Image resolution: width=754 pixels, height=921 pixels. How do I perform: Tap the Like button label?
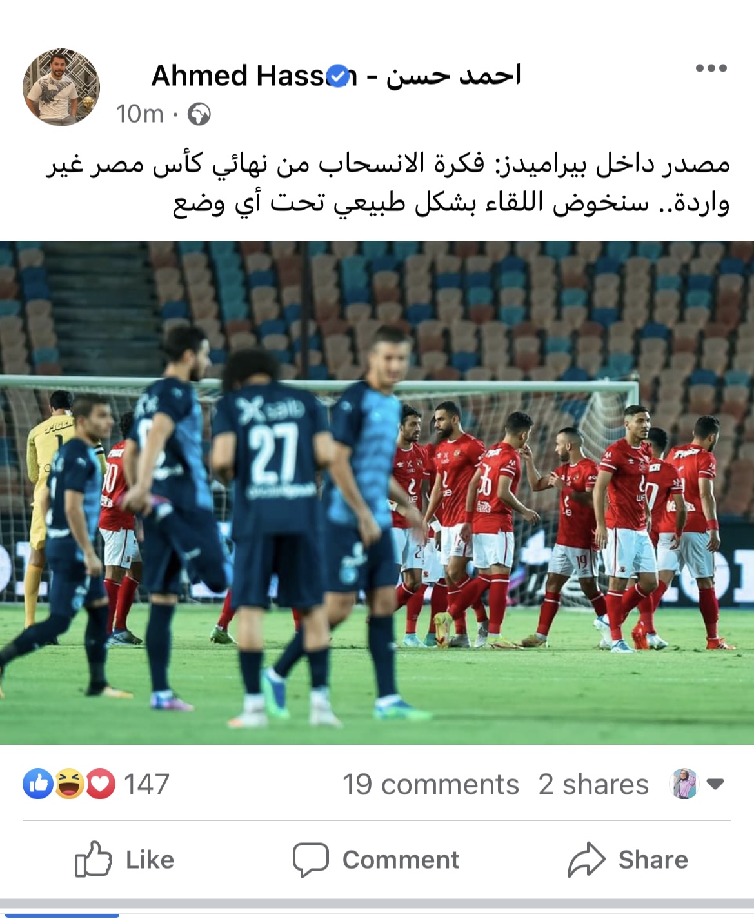(150, 860)
